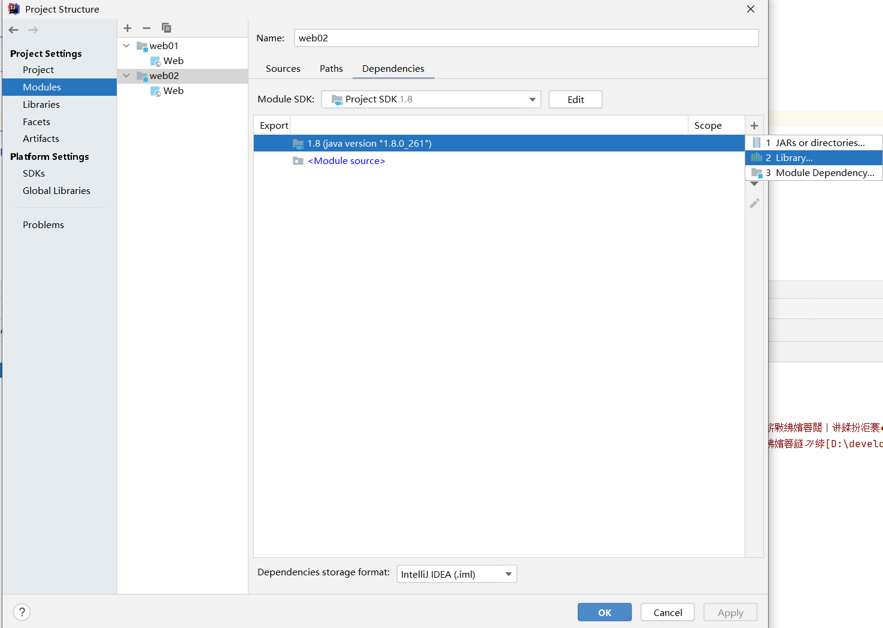The image size is (883, 628).
Task: Select the <Module source> dependency row
Action: (499, 161)
